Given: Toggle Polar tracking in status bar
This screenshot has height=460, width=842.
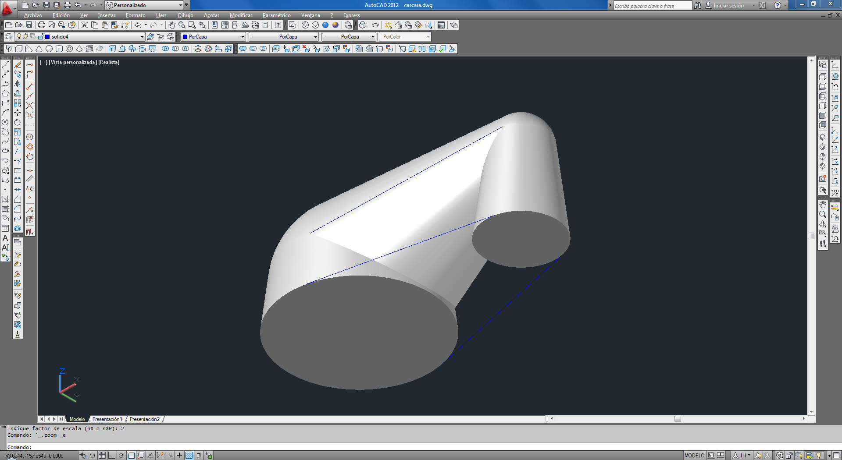Looking at the screenshot, I should pos(121,455).
